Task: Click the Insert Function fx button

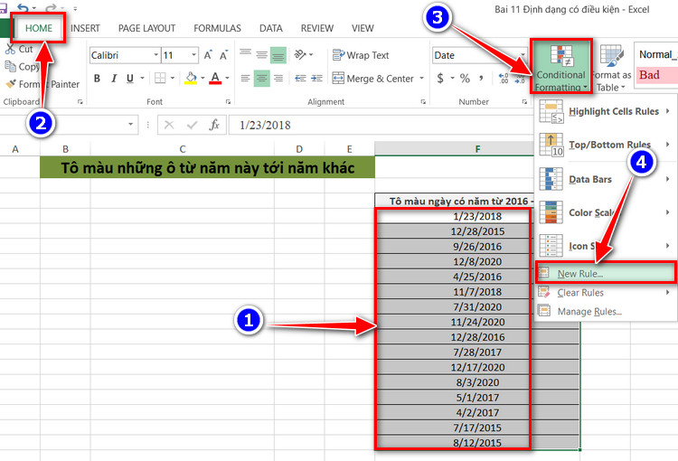Action: coord(214,125)
